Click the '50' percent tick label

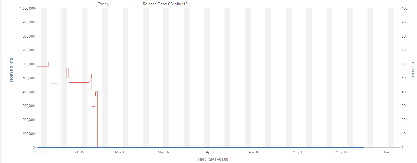coord(403,78)
